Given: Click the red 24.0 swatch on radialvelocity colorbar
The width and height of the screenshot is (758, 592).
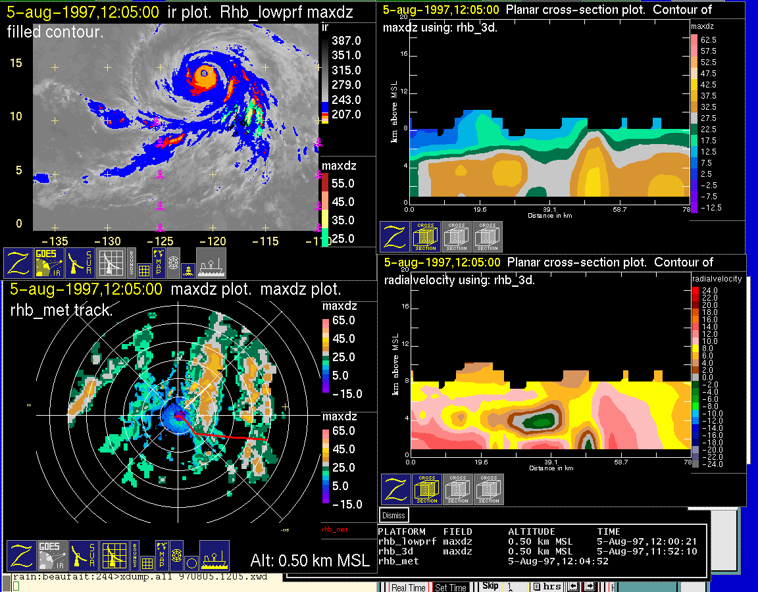Looking at the screenshot, I should click(697, 290).
